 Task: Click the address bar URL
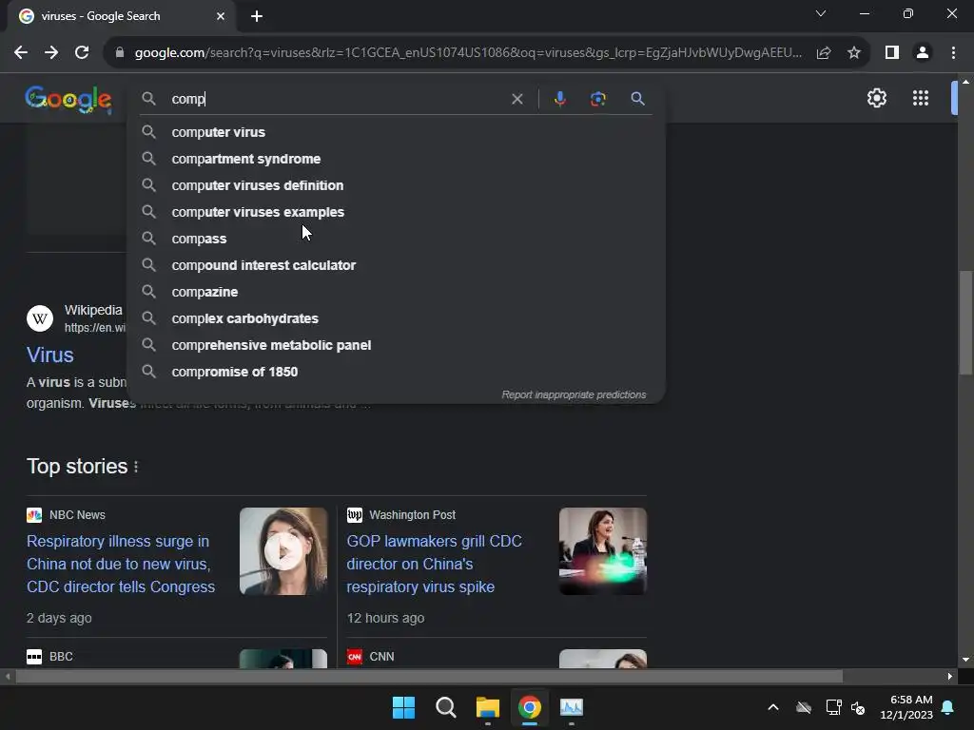click(468, 53)
